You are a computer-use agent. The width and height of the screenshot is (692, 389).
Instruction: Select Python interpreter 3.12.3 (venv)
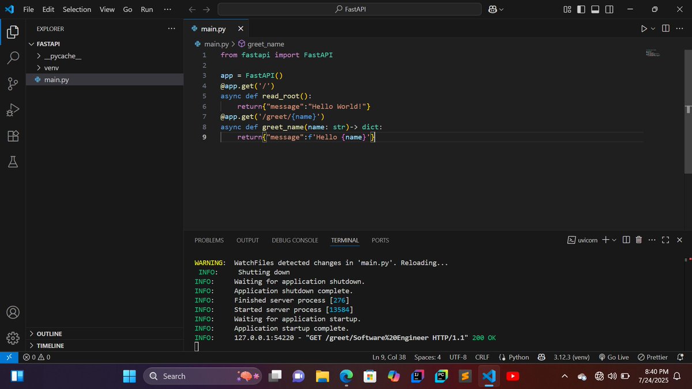point(571,357)
